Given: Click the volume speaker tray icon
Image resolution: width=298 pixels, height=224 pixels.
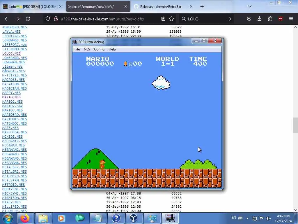Looking at the screenshot, I should coord(268,218).
